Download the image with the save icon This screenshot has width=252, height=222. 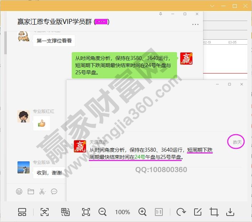pos(230,212)
